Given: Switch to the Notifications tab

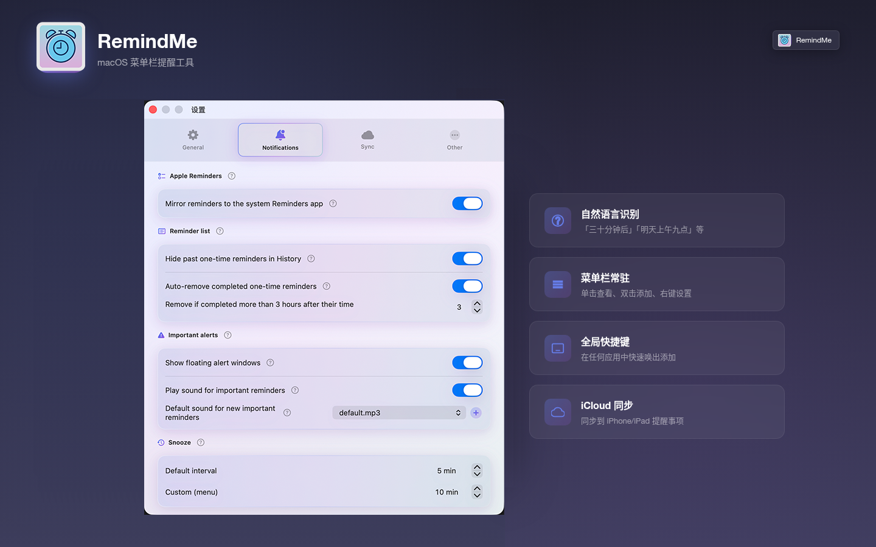Looking at the screenshot, I should (x=280, y=139).
